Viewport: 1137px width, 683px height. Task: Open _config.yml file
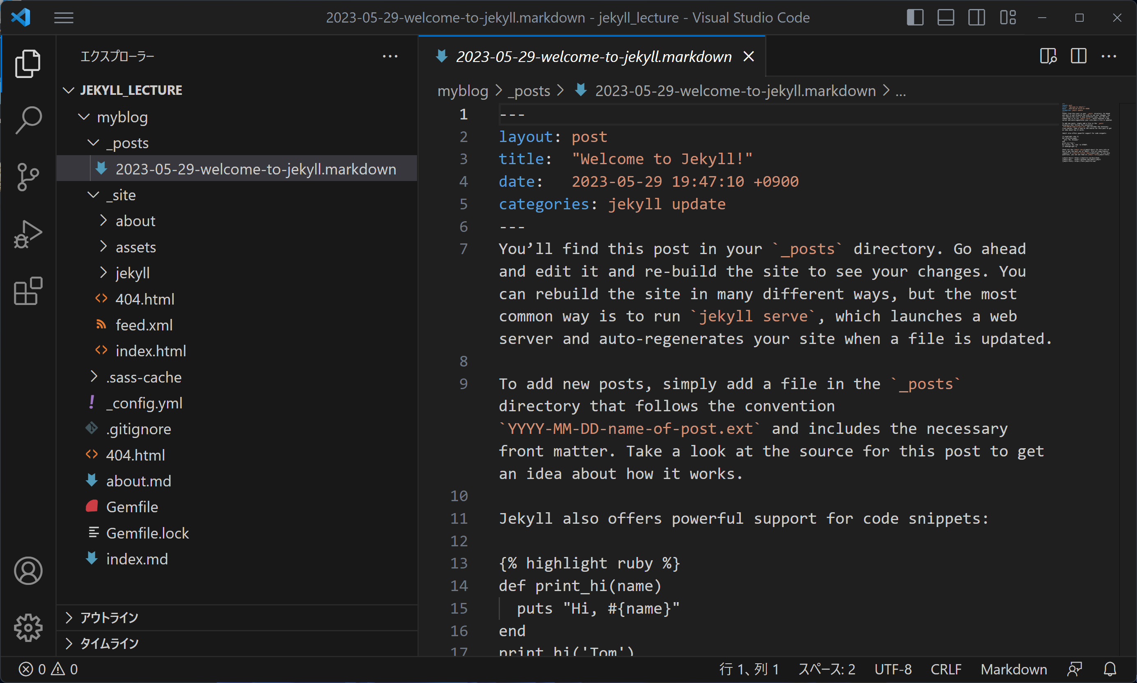coord(237,403)
